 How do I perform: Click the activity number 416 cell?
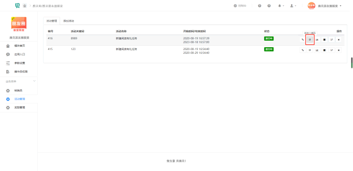tap(50, 38)
